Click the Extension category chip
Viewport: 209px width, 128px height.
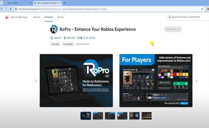tap(55, 44)
